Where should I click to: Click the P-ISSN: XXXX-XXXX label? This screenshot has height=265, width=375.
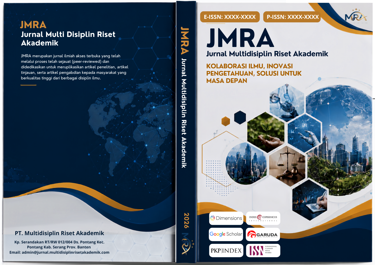click(293, 17)
